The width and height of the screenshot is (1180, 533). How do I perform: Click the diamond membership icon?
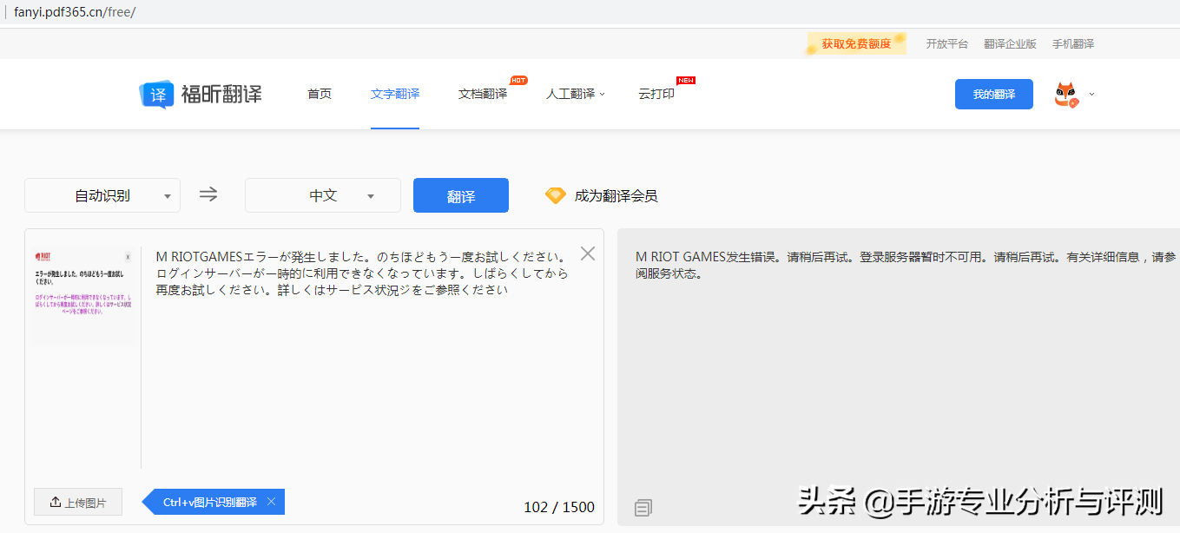coord(555,195)
